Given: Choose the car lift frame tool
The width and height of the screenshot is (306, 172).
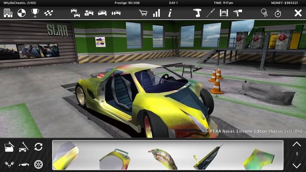Looking at the screenshot, I should 224,13.
